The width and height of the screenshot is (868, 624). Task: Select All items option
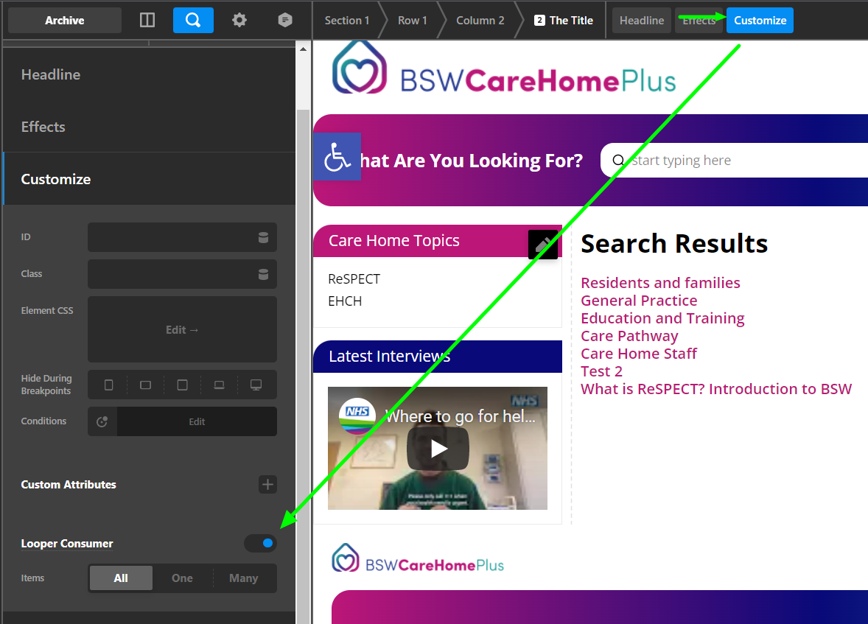(121, 578)
